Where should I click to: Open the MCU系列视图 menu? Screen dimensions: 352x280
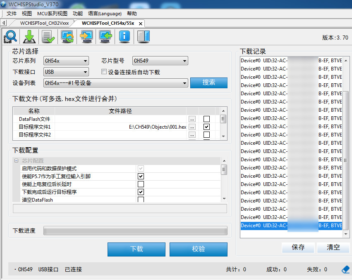(x=52, y=14)
